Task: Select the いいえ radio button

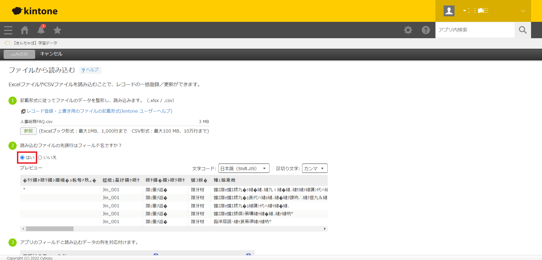Action: click(40, 157)
